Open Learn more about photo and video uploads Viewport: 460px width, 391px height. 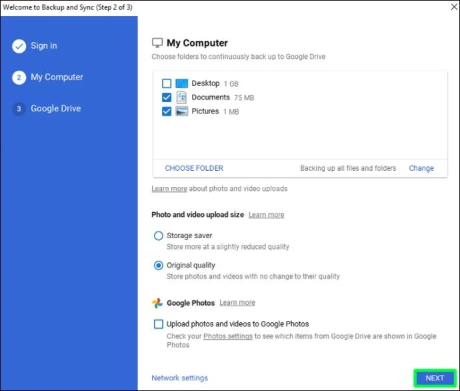point(169,188)
